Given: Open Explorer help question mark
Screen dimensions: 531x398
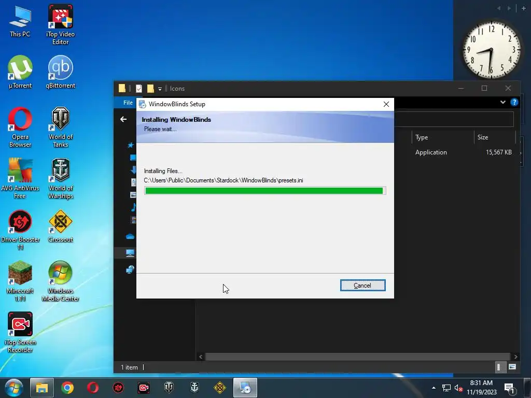Looking at the screenshot, I should pos(514,102).
